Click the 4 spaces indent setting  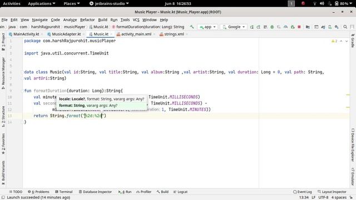click(339, 198)
